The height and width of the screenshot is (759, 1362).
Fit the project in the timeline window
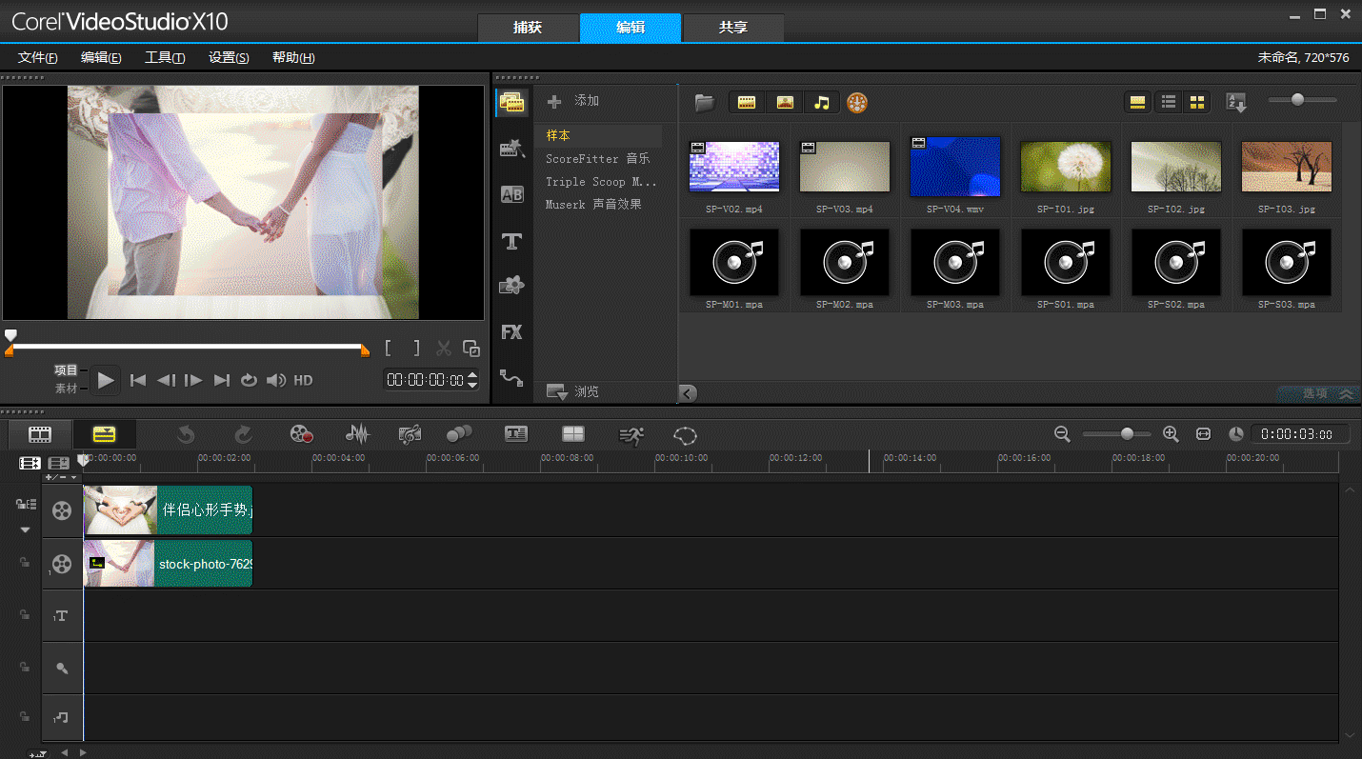1203,434
